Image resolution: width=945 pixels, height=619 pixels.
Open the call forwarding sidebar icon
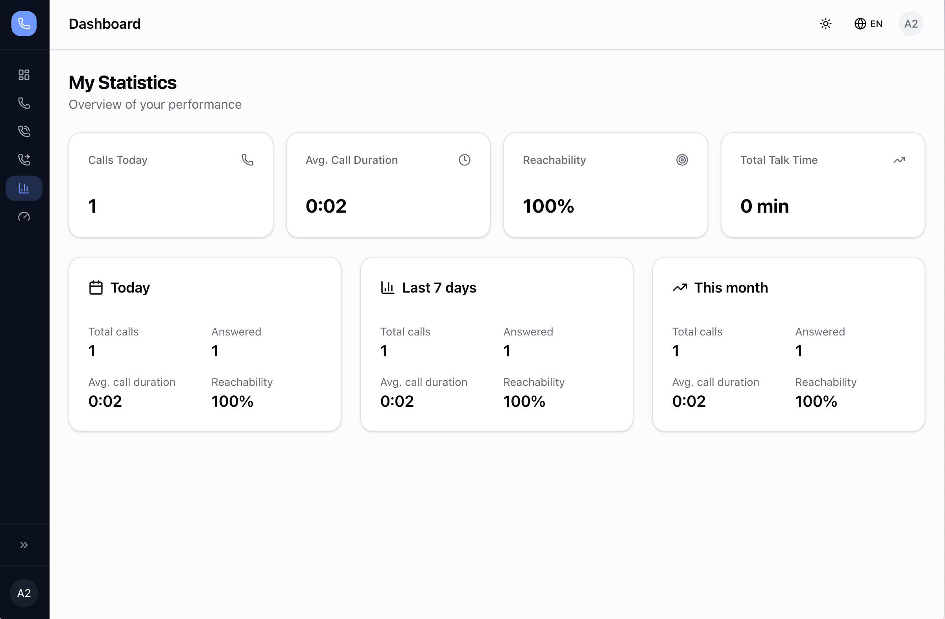[24, 160]
